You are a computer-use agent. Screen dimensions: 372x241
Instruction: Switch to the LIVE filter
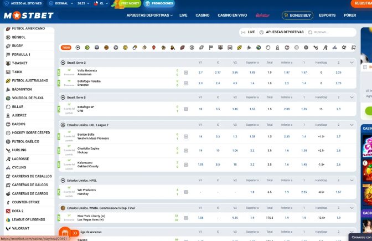[x=248, y=32]
